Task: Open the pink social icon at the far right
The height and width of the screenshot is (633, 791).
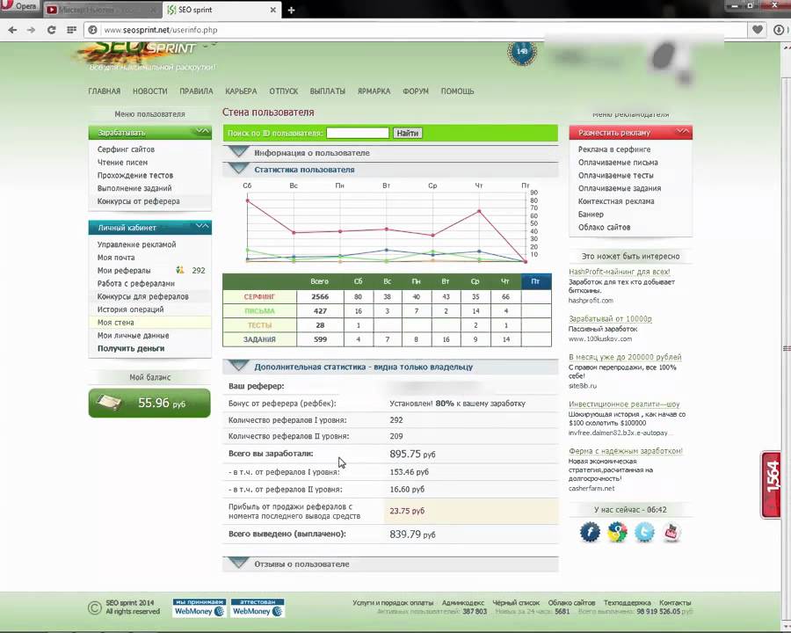Action: point(671,532)
